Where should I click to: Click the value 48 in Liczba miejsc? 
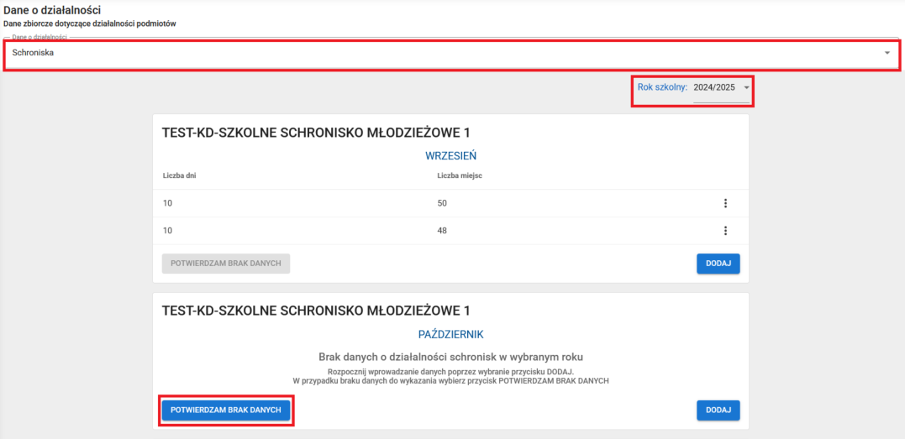tap(443, 231)
